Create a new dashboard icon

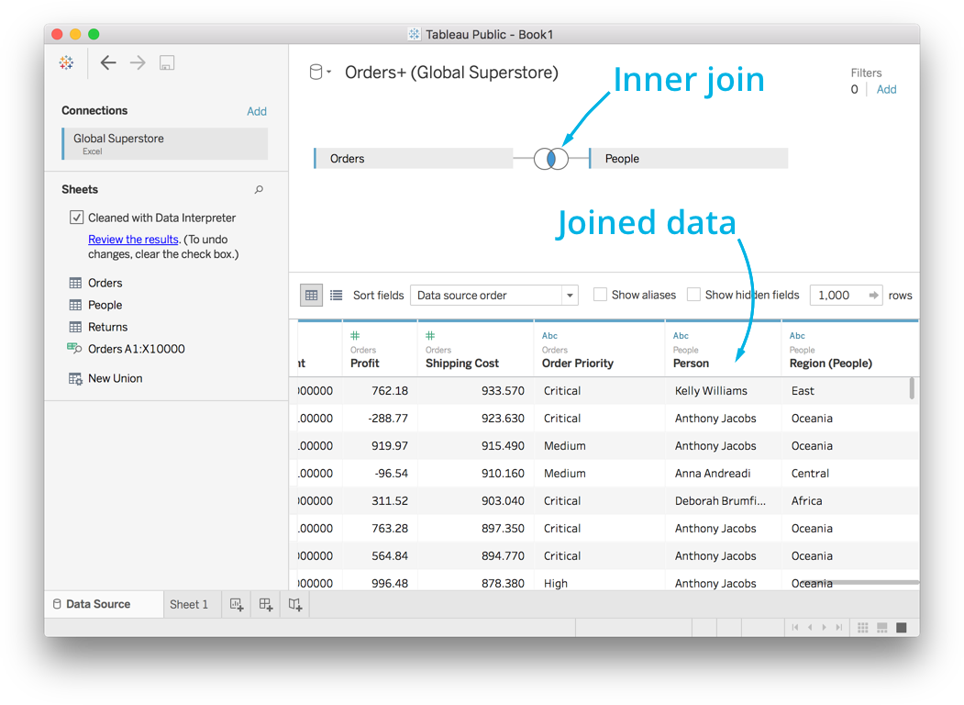266,604
